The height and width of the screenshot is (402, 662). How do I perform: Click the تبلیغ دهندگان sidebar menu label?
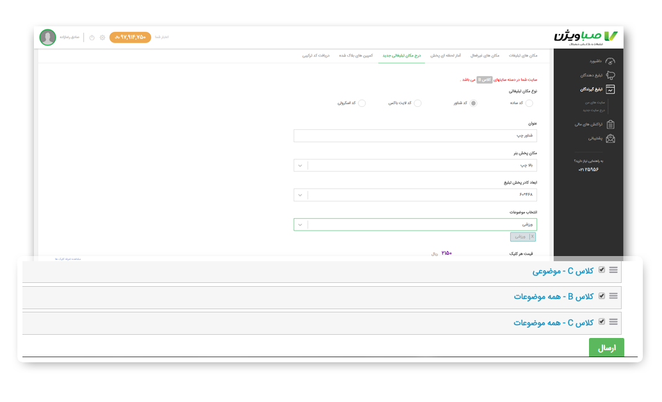591,76
